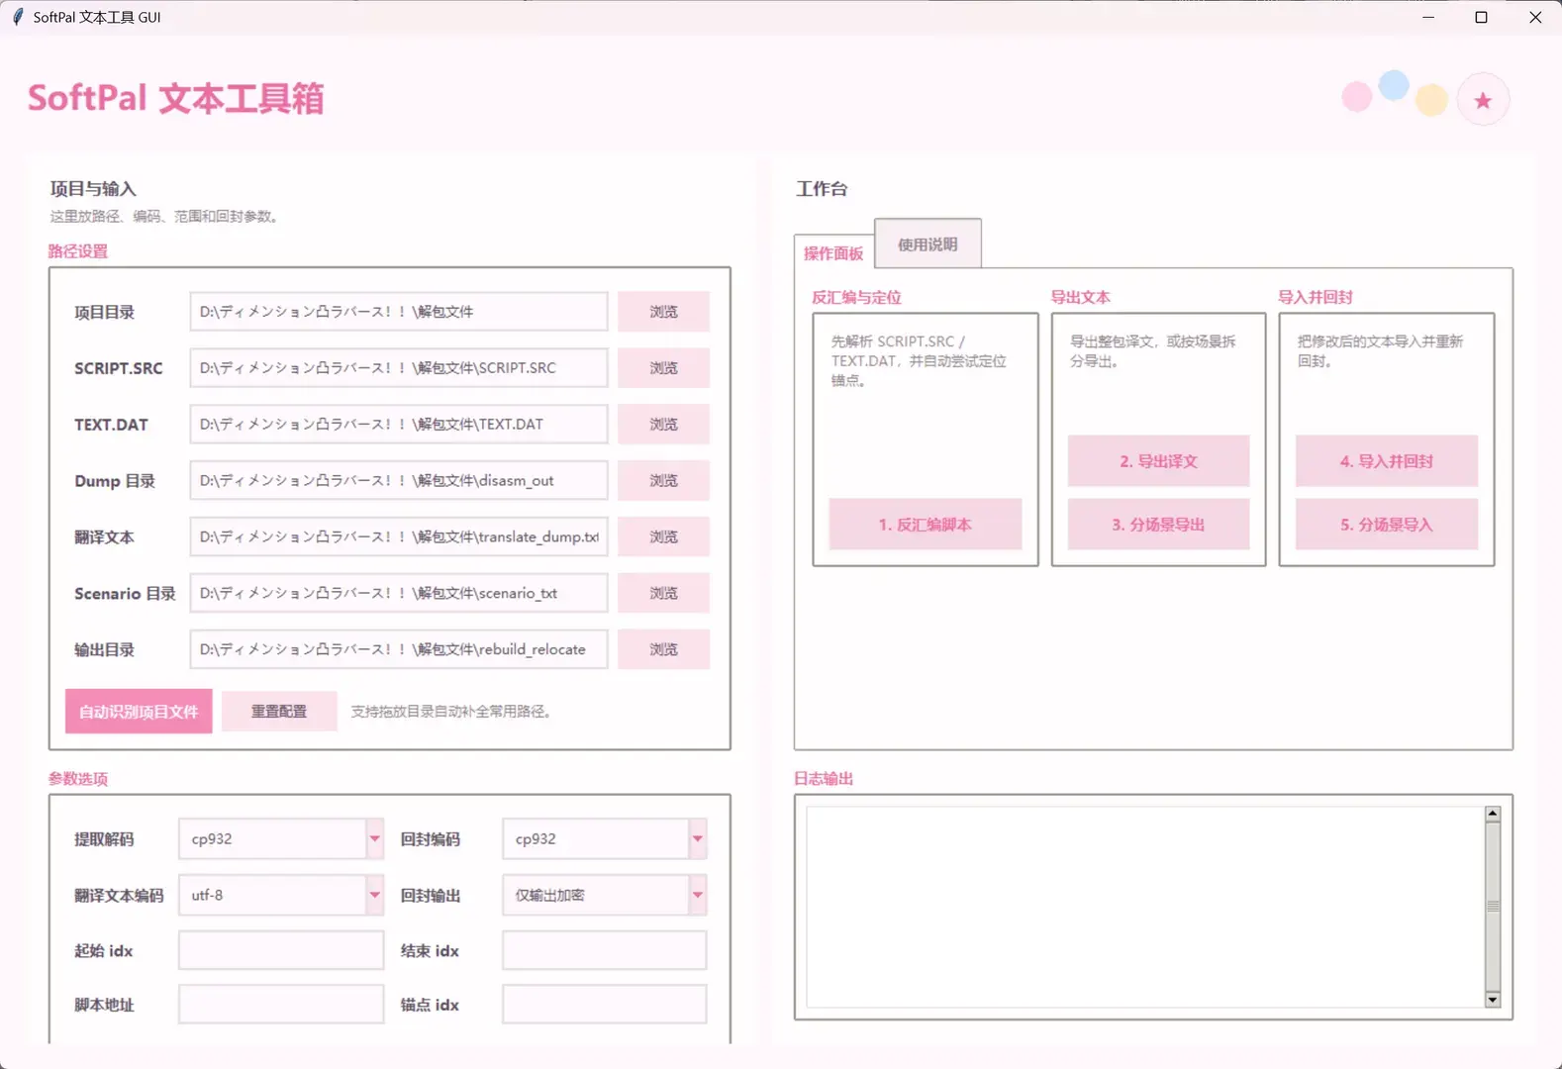Browse for the Dump 目录 path

point(663,481)
